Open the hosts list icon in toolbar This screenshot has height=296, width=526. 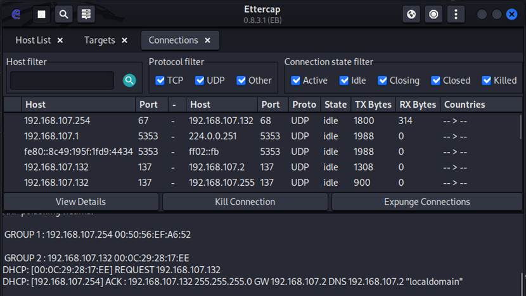tap(86, 14)
